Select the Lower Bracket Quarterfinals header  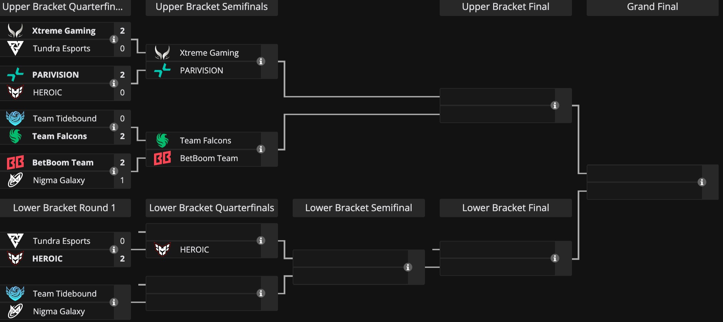point(211,208)
